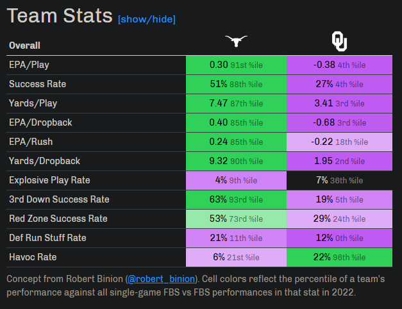This screenshot has height=309, width=402.
Task: Click Oklahoma EPA/Dropback -0.68 cell
Action: 339,122
